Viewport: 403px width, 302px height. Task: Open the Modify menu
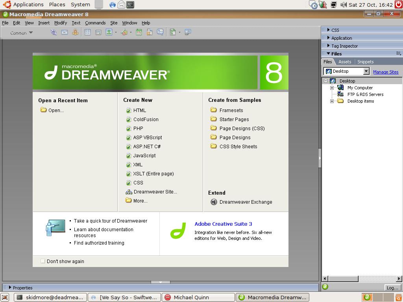coord(60,23)
